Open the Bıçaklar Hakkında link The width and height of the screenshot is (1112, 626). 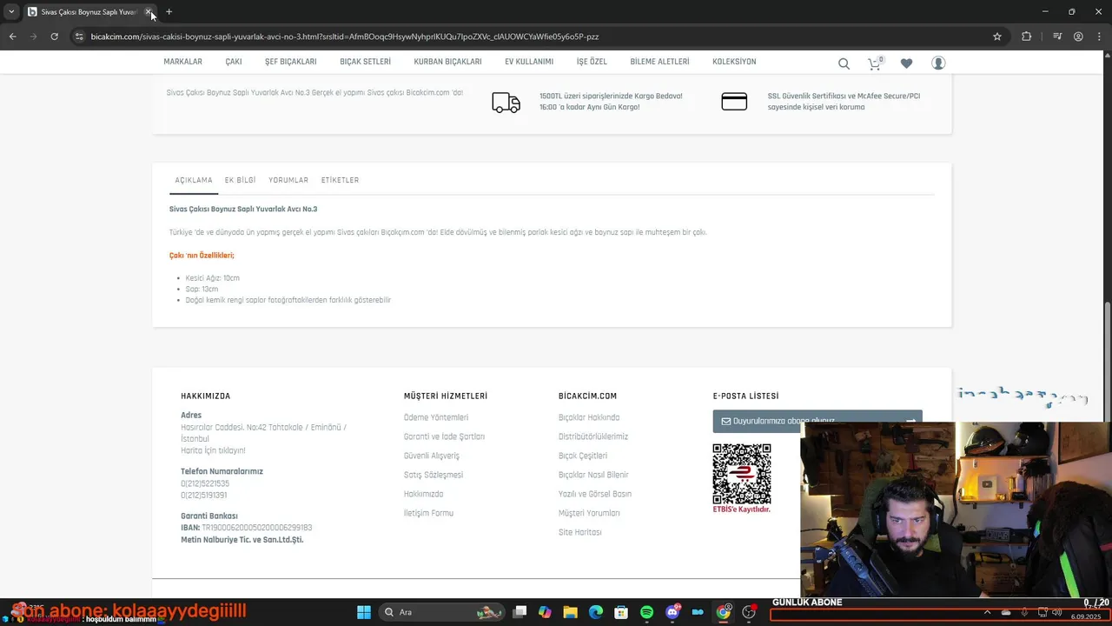(589, 417)
